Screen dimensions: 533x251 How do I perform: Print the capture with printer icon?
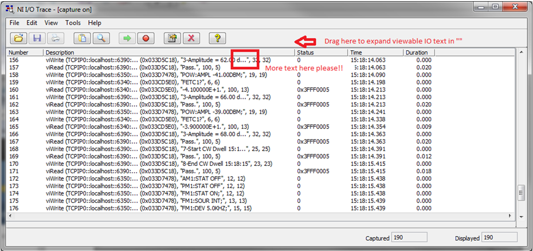[55, 38]
